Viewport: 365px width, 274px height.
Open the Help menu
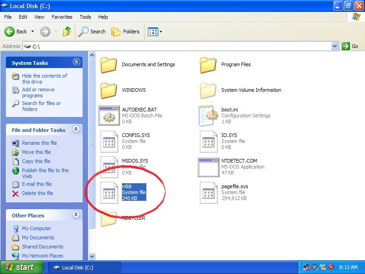click(103, 17)
